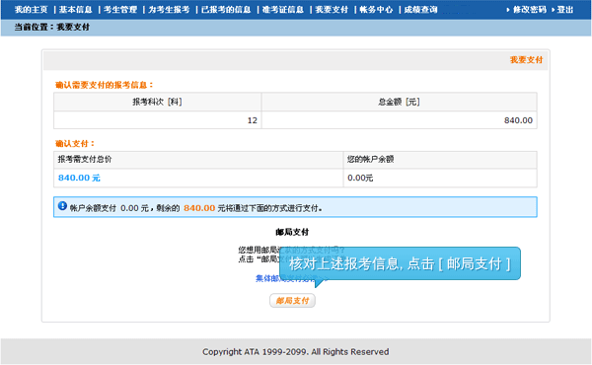Go to 成绩查询 page
Image resolution: width=592 pixels, height=365 pixels.
point(420,10)
